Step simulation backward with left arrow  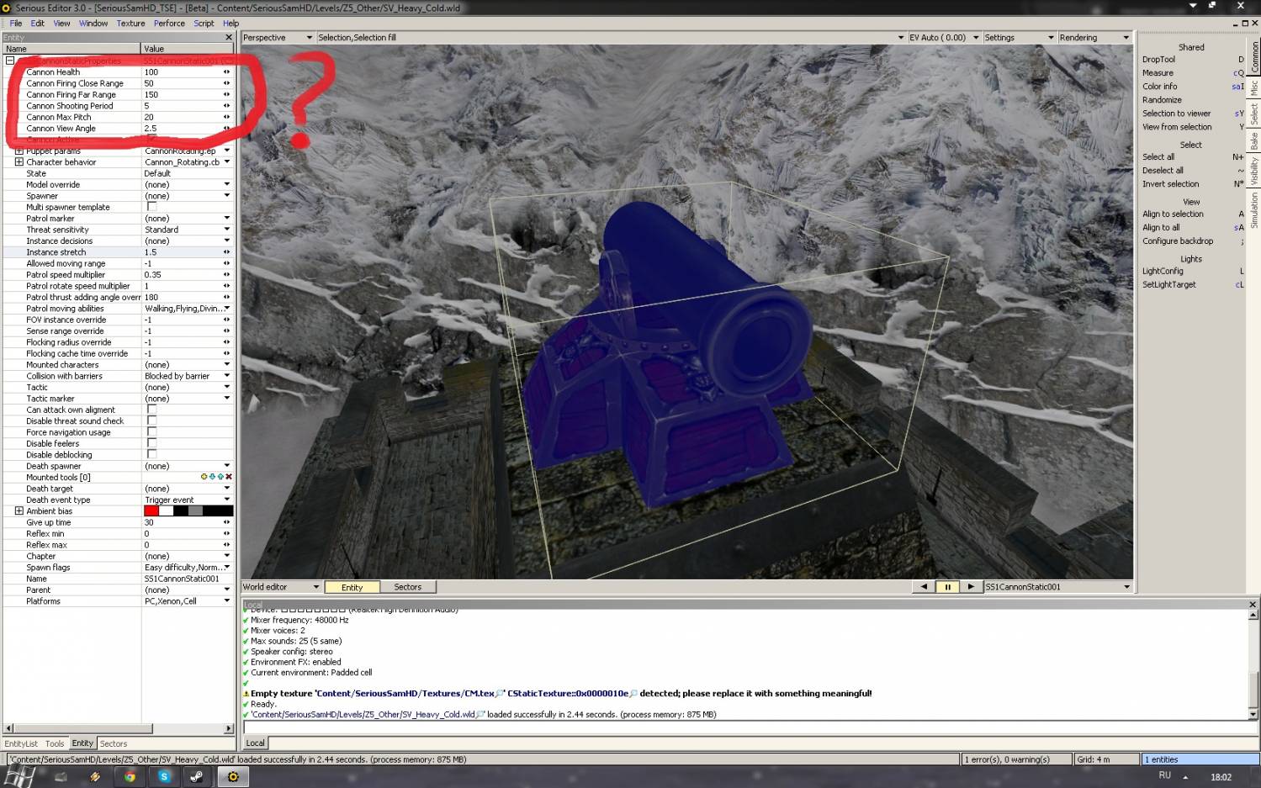pyautogui.click(x=924, y=587)
